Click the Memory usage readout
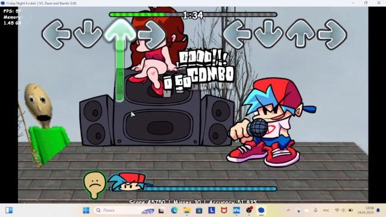386x217 pixels. 13,20
